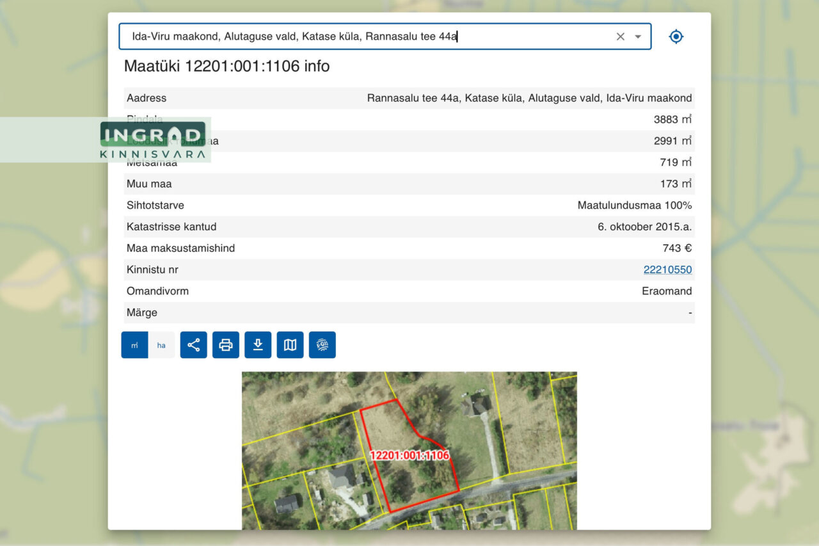819x546 pixels.
Task: Select the date 6. oktoober 2015.a.
Action: pos(645,227)
